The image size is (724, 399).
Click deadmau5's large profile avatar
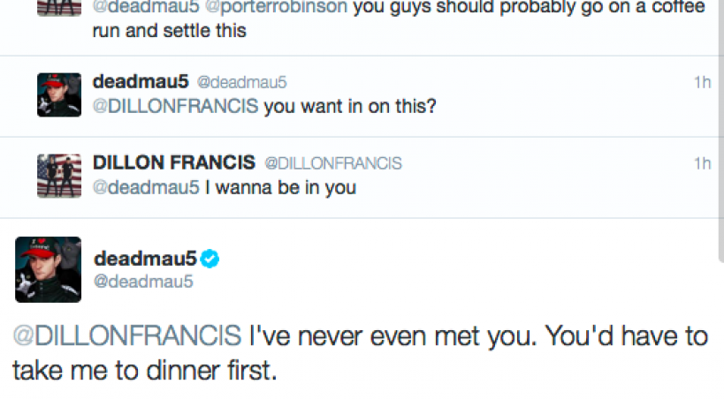(x=48, y=269)
